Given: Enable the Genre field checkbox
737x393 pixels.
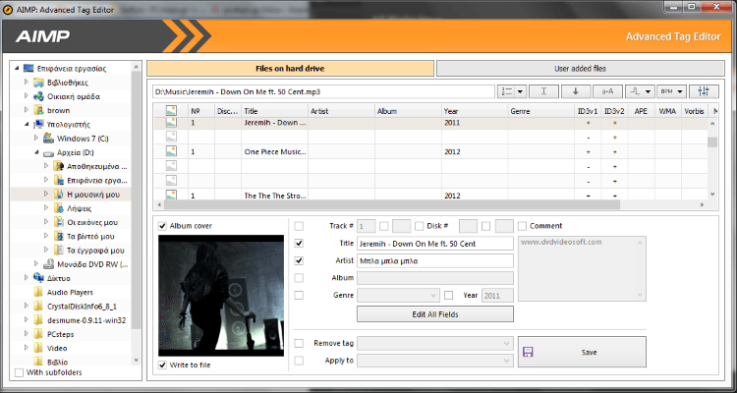Looking at the screenshot, I should (299, 295).
